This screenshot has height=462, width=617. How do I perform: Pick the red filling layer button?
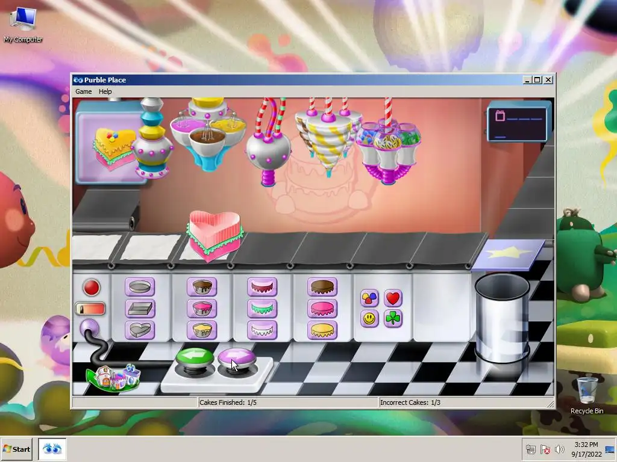pos(262,287)
